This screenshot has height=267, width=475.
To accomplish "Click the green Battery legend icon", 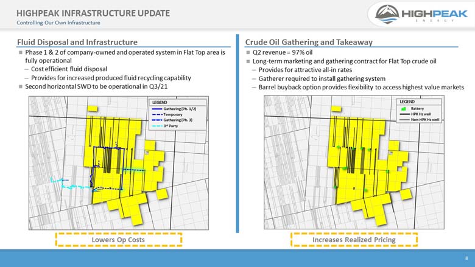I will [403, 108].
